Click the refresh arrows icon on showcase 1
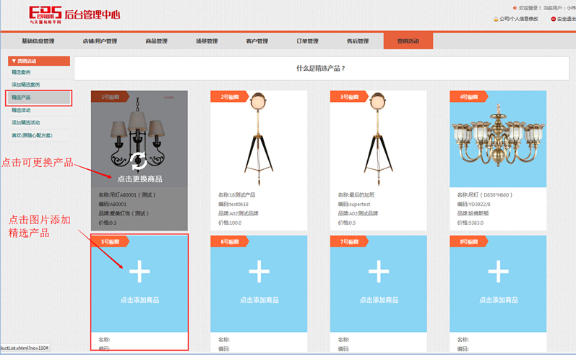 click(139, 161)
